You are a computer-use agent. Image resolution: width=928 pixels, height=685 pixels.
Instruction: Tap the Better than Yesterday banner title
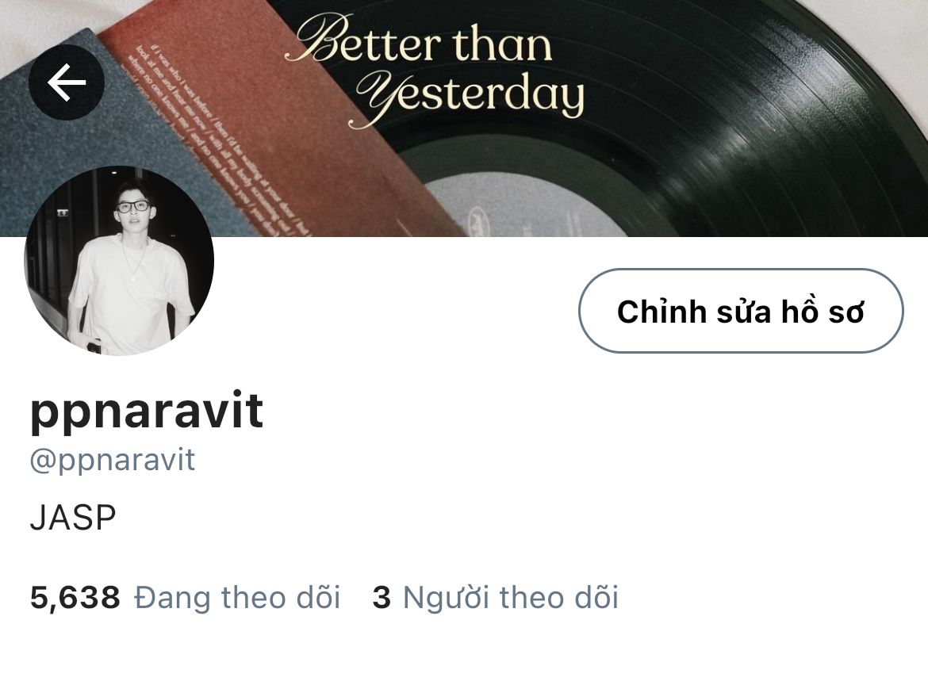(x=435, y=70)
